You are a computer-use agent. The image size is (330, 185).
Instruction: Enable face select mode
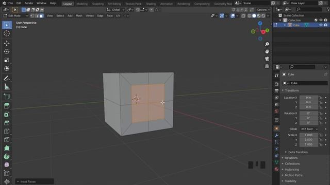[41, 16]
